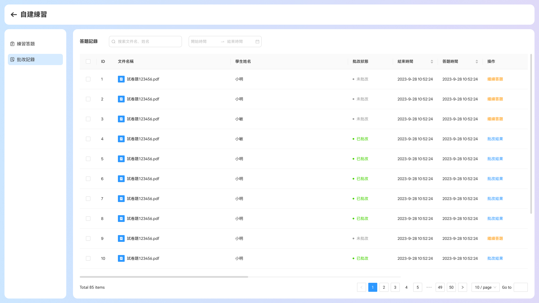Go to next page arrow
The height and width of the screenshot is (303, 539).
(463, 287)
